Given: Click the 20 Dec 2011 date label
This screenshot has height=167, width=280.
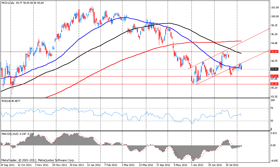Looking at the screenshot, I should (77, 165).
